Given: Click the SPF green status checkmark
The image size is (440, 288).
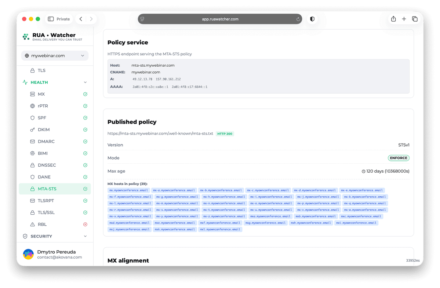Looking at the screenshot, I should pyautogui.click(x=85, y=118).
